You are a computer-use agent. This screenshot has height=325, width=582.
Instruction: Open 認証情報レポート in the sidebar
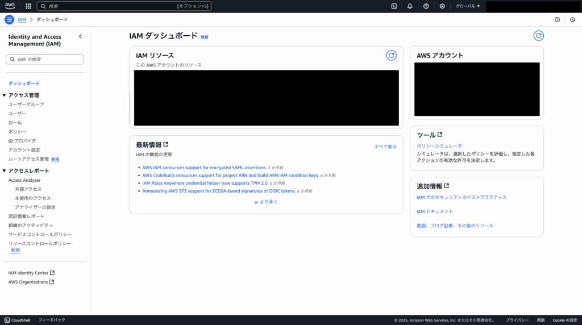[x=26, y=216]
